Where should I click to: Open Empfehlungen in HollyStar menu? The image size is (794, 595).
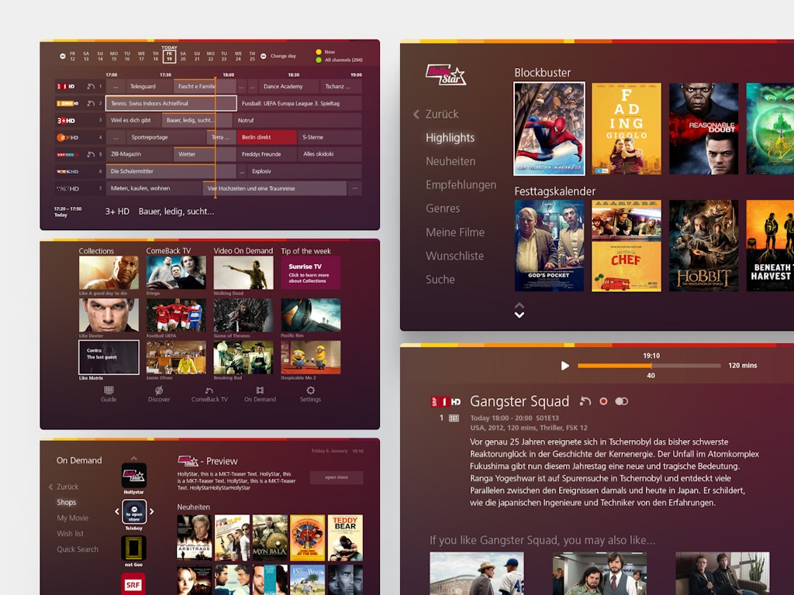click(461, 185)
